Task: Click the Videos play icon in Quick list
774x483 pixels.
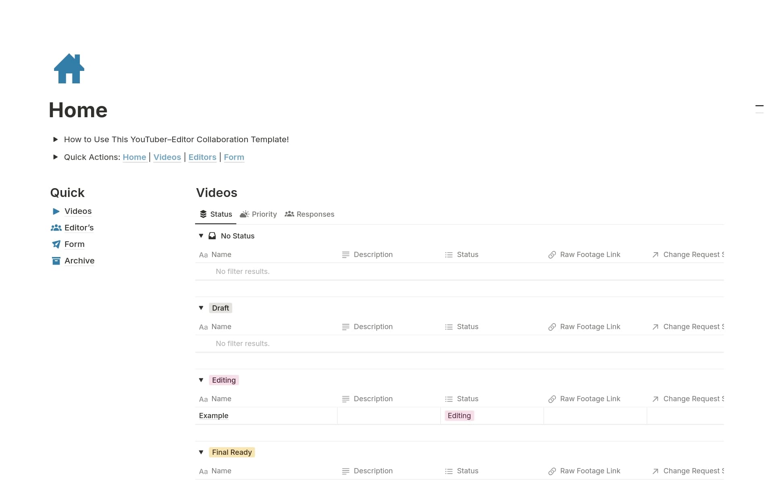Action: click(x=56, y=211)
